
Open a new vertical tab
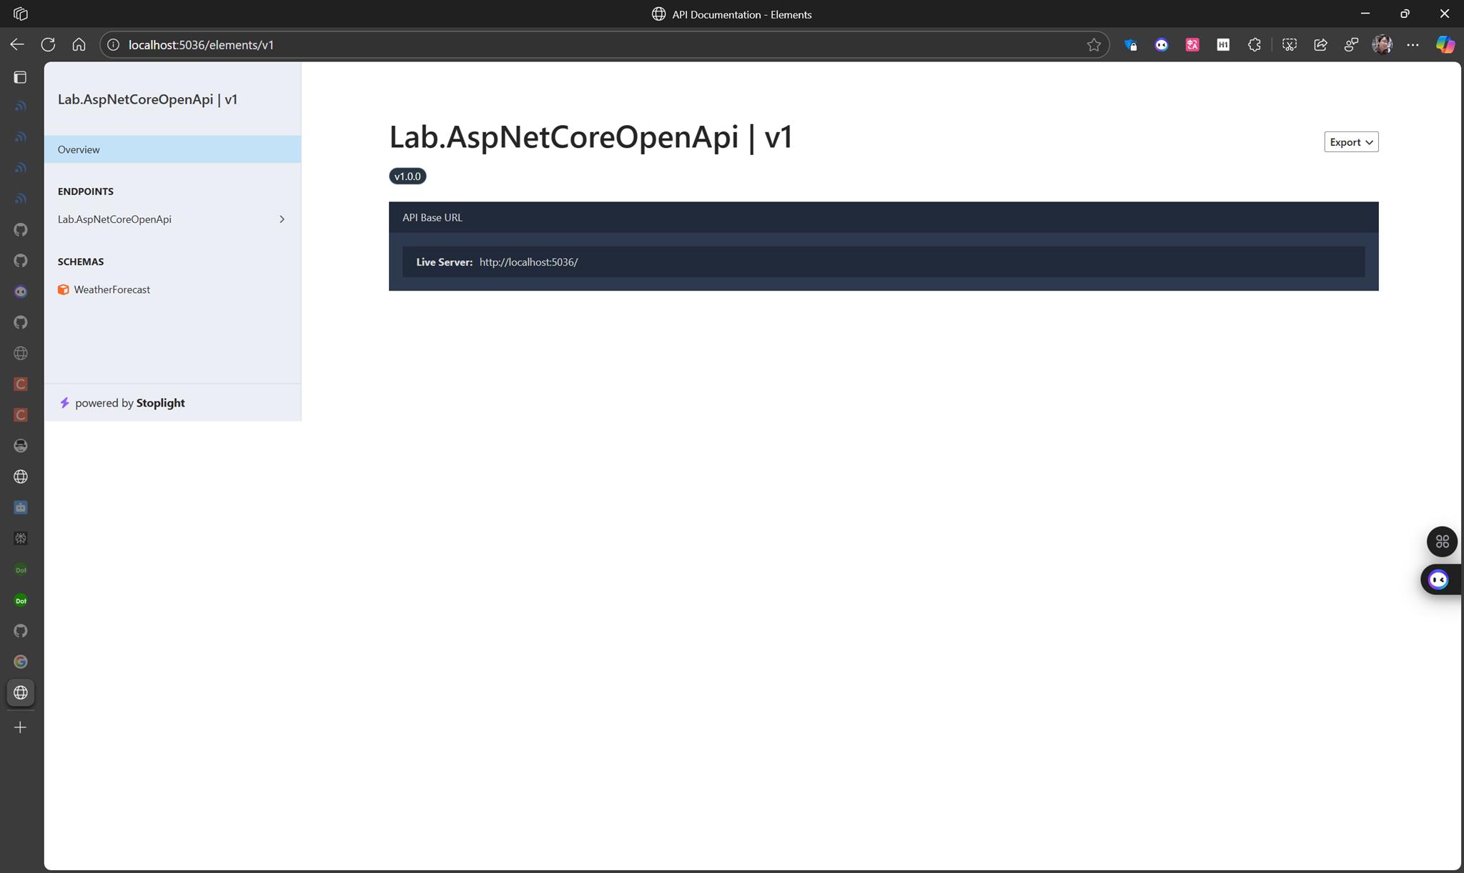[x=21, y=727]
